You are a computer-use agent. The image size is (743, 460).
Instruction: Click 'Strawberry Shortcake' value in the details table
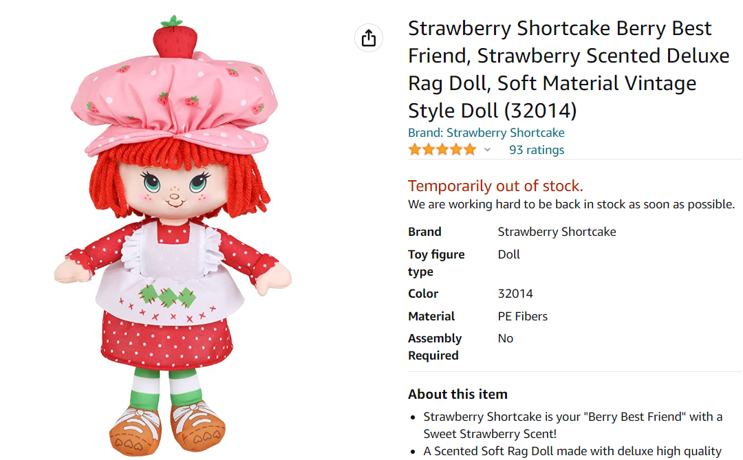(x=557, y=232)
